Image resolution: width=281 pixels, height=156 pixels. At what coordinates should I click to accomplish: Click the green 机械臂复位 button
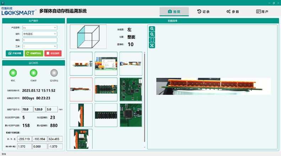(34, 53)
